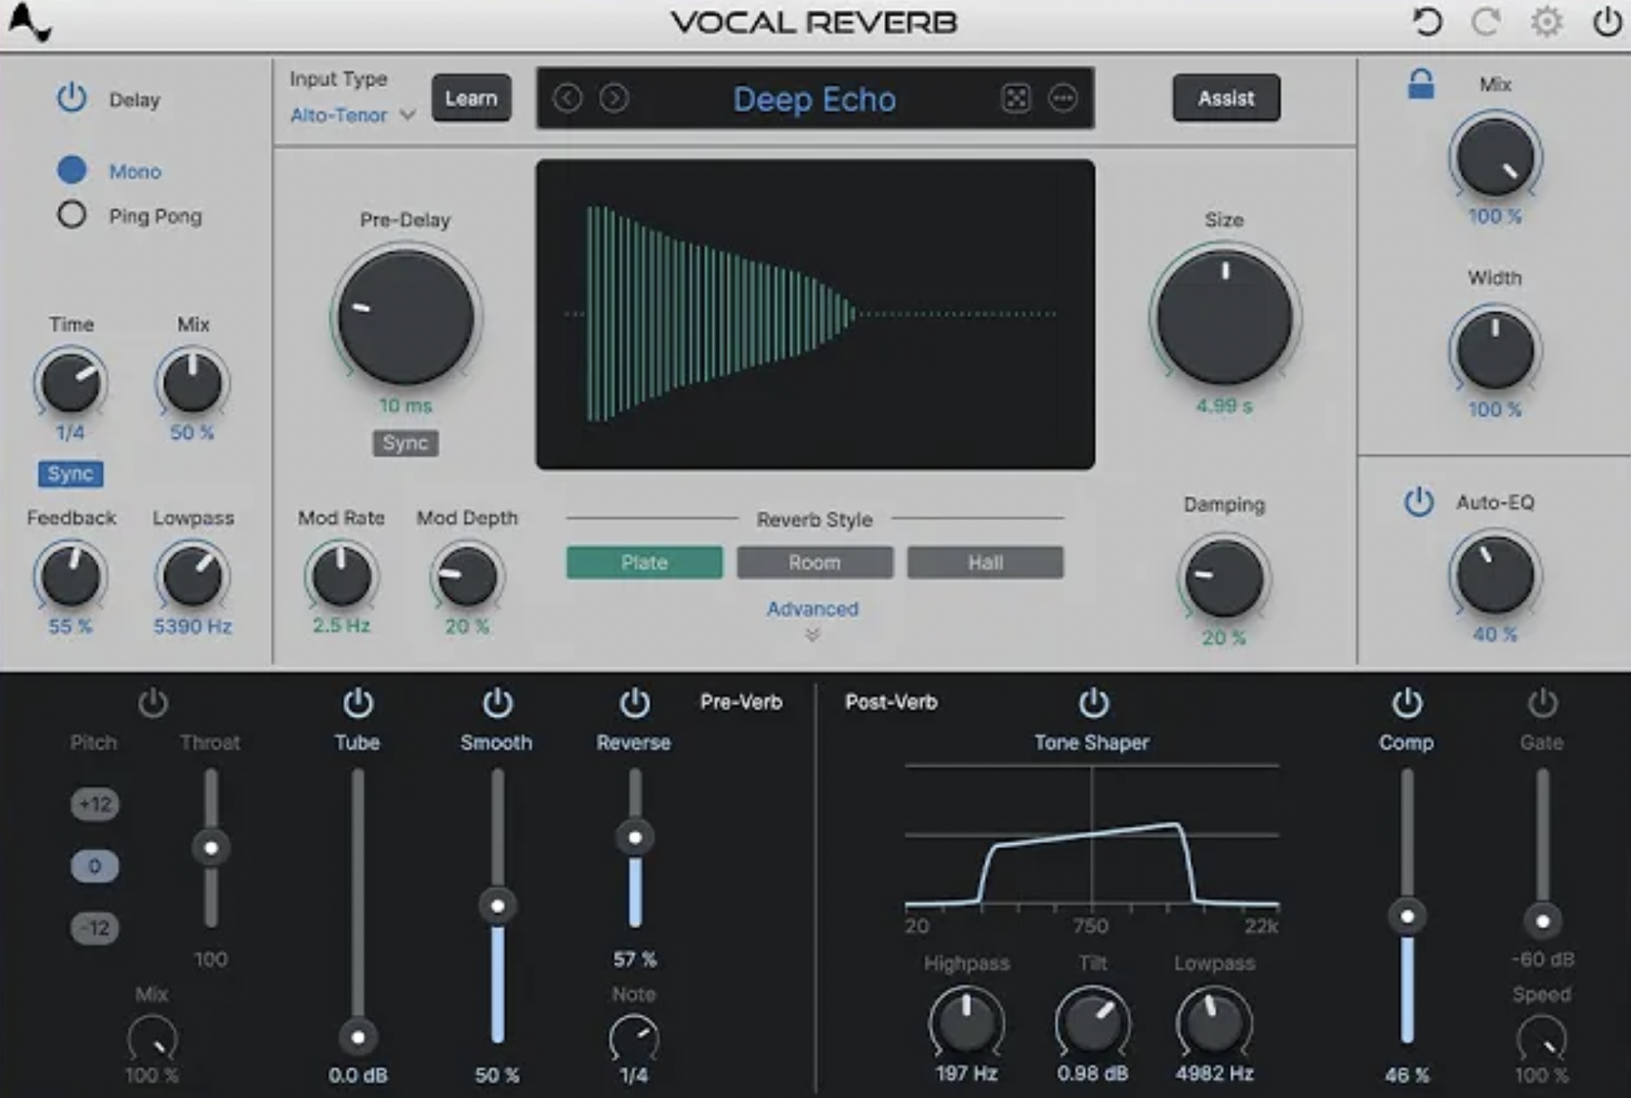Open the preset options ellipsis menu
The image size is (1631, 1098).
pos(1064,97)
